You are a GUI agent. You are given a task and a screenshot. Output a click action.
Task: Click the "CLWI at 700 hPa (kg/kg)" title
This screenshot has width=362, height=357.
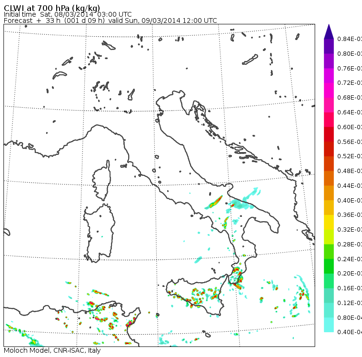click(52, 8)
